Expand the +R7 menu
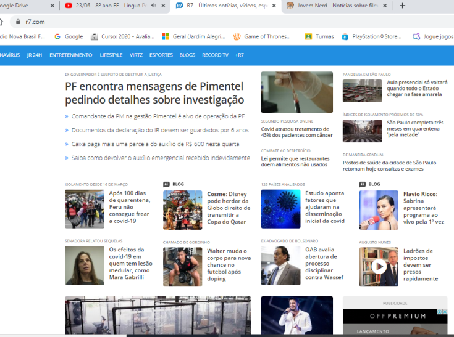Viewport: 454px width, 337px height. pyautogui.click(x=240, y=55)
